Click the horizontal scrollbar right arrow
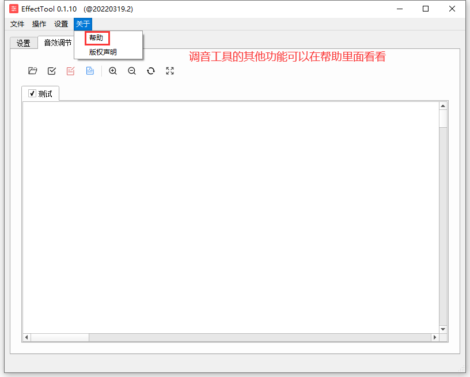Viewport: 470px width, 377px height. pos(435,337)
